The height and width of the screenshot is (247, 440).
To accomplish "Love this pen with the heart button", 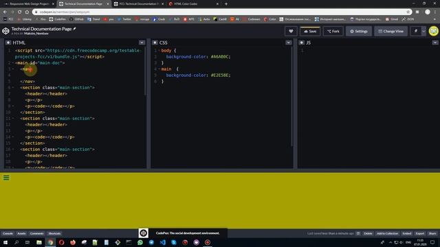I will click(x=291, y=31).
